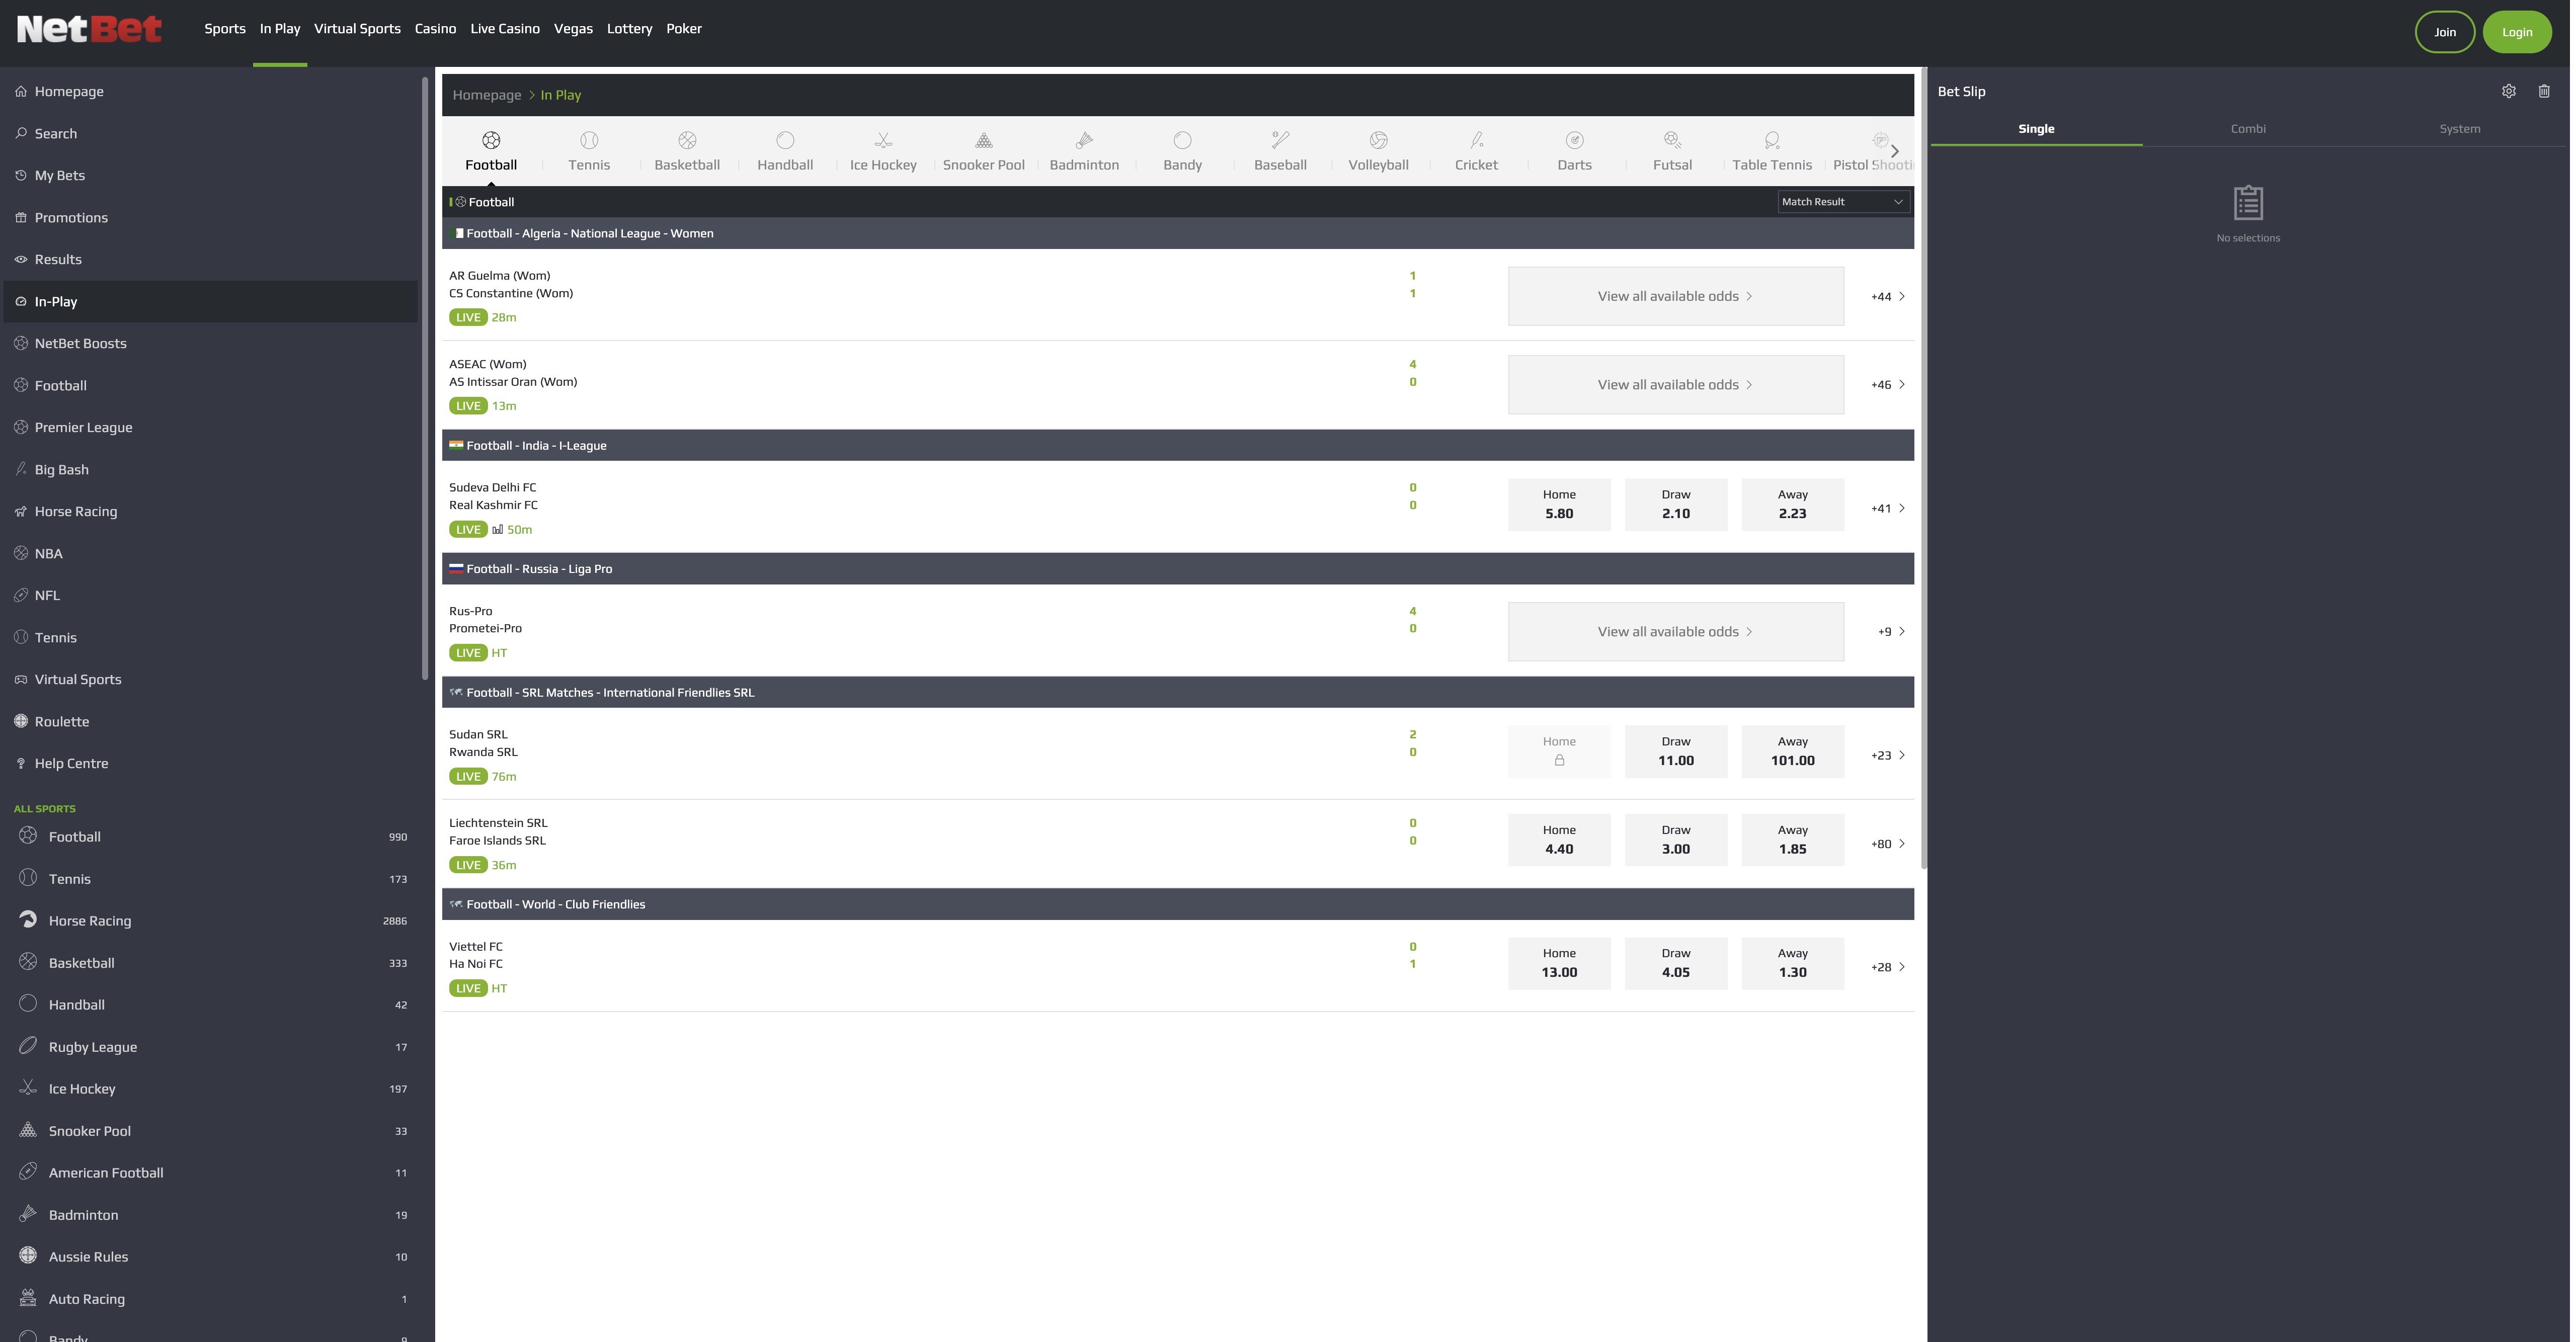Open the Match Result market dropdown
2576x1342 pixels.
pos(1843,201)
